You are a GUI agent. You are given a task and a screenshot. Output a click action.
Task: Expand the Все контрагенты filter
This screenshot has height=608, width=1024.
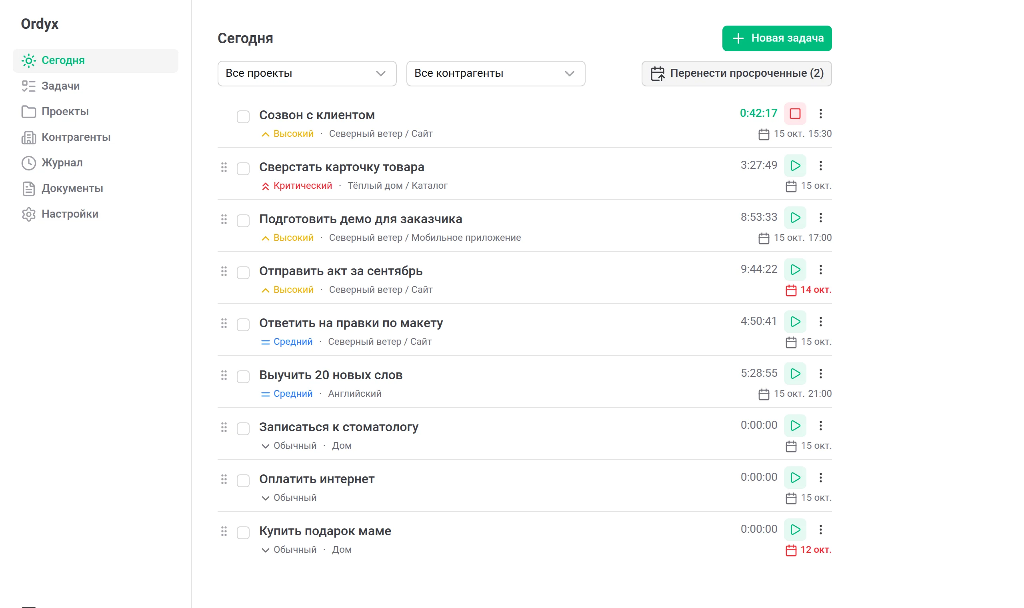pos(496,74)
